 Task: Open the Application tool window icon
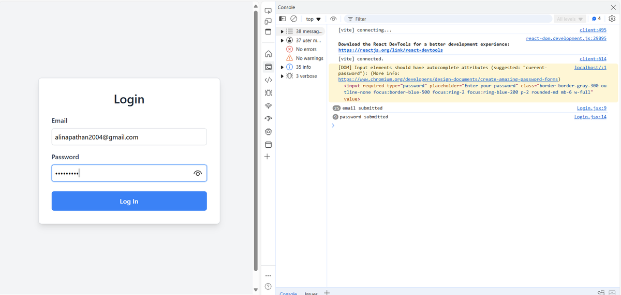[x=268, y=145]
